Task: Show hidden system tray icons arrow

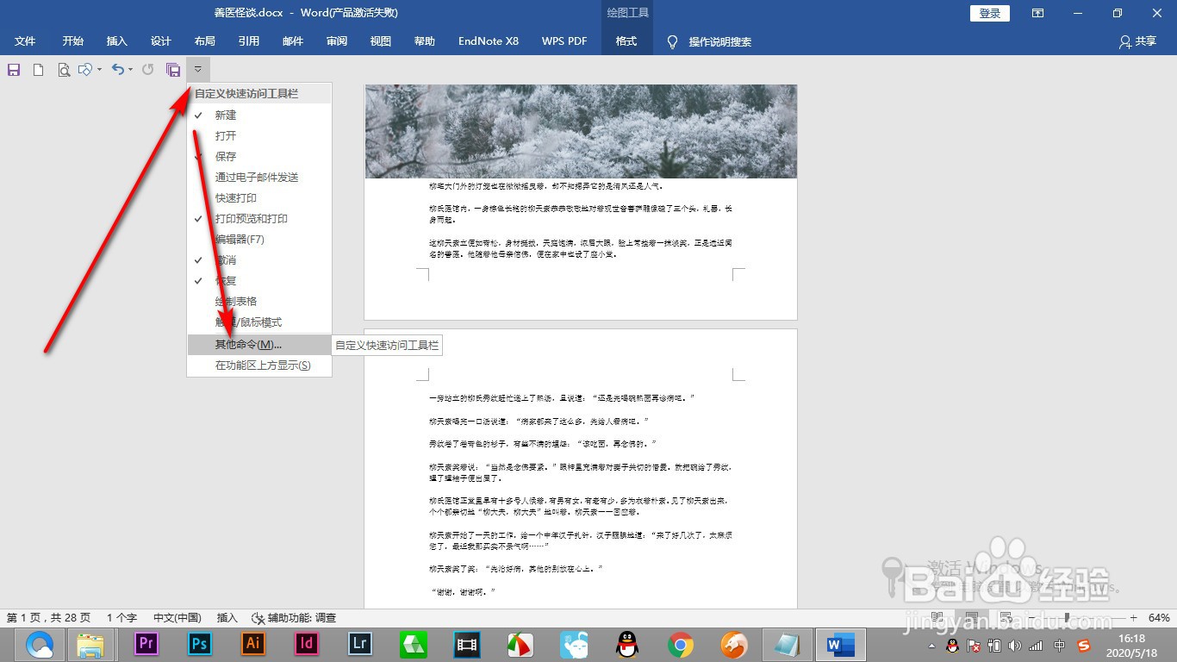Action: 932,645
